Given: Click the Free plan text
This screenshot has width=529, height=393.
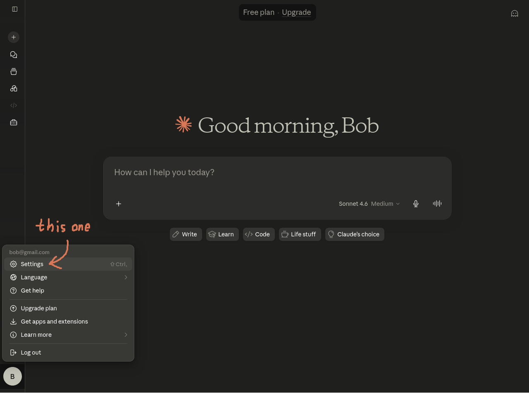Looking at the screenshot, I should click(259, 12).
